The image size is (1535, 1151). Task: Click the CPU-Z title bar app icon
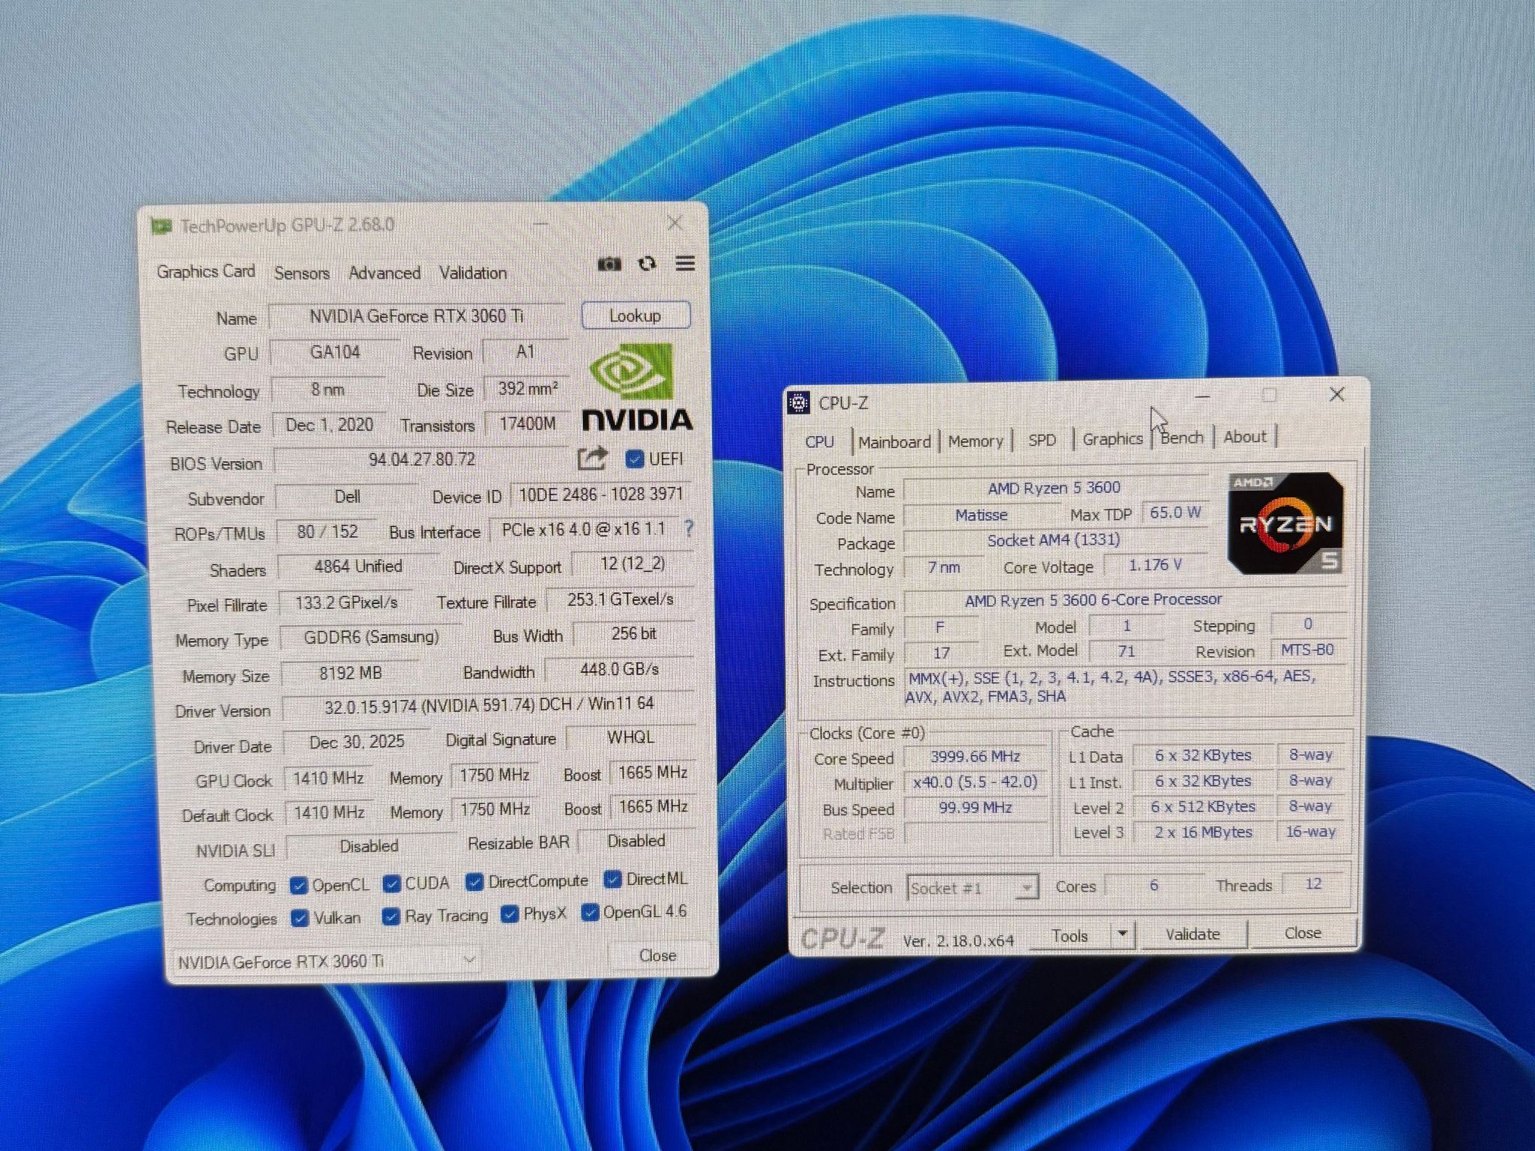[799, 402]
